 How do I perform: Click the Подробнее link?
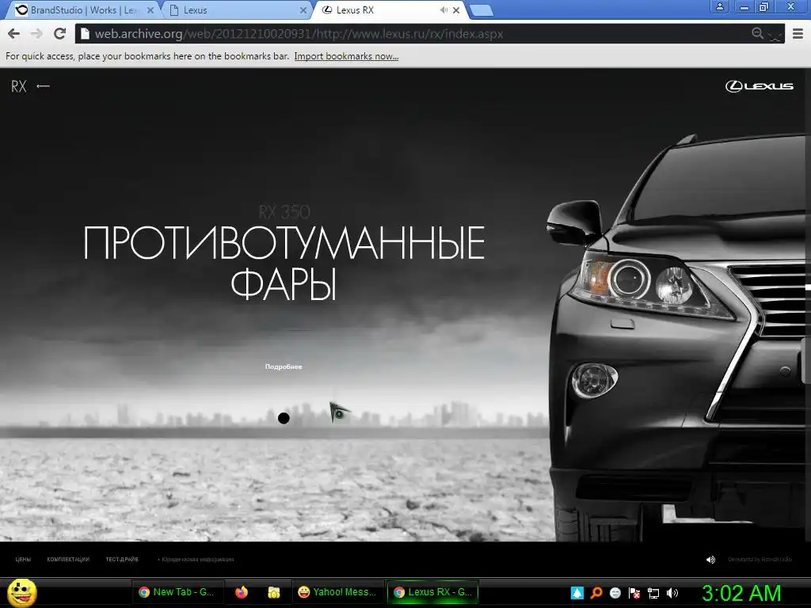click(x=284, y=367)
